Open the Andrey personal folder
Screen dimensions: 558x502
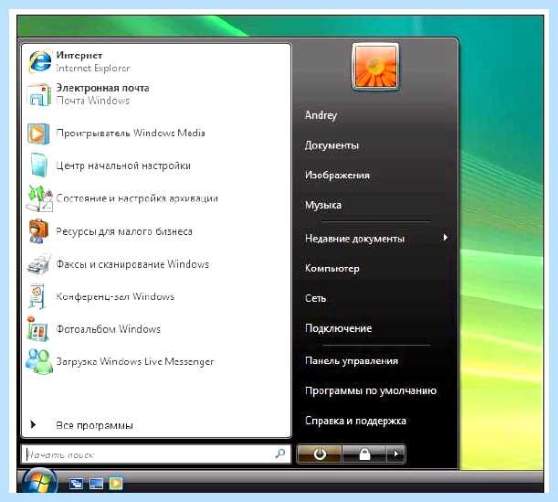[x=321, y=115]
